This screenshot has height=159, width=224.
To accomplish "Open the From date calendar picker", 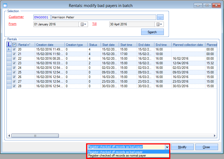I will coord(83,24).
